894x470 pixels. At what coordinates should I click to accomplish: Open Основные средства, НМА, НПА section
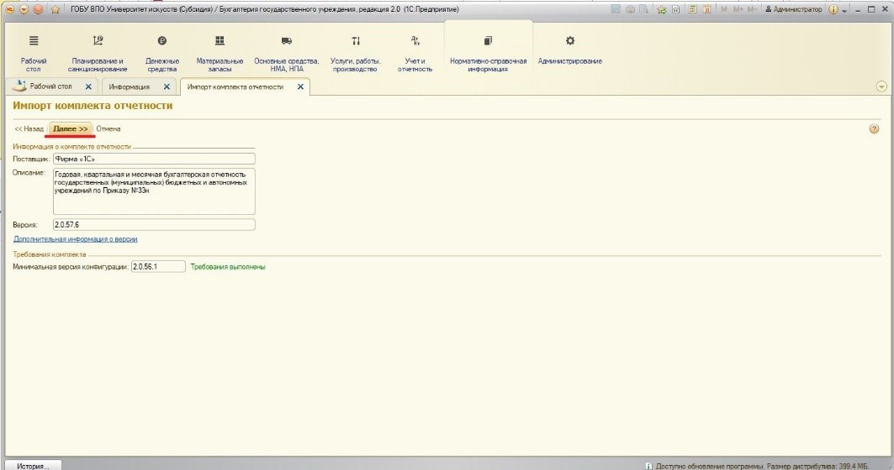[x=286, y=54]
